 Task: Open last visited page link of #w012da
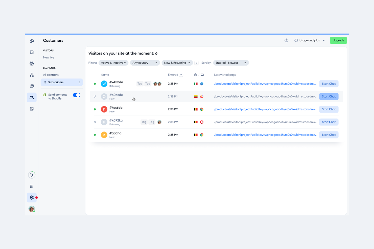pyautogui.click(x=265, y=84)
